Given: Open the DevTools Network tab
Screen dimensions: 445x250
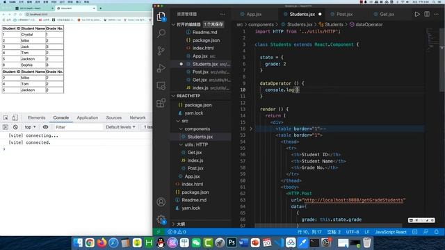Looking at the screenshot, I should pos(138,117).
